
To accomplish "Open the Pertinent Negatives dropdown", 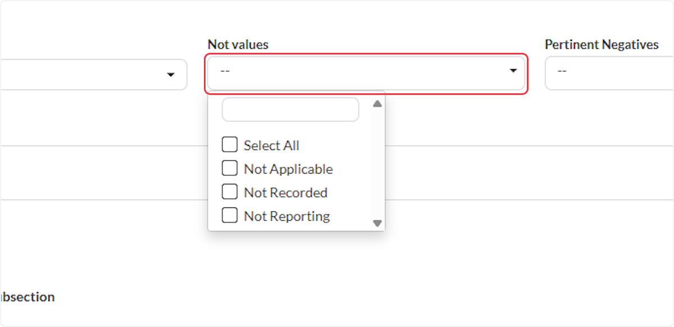I will (x=609, y=74).
